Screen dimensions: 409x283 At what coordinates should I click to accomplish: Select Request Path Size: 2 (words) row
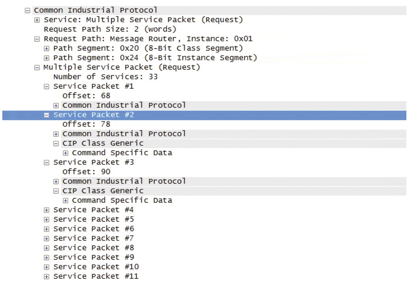coord(110,29)
